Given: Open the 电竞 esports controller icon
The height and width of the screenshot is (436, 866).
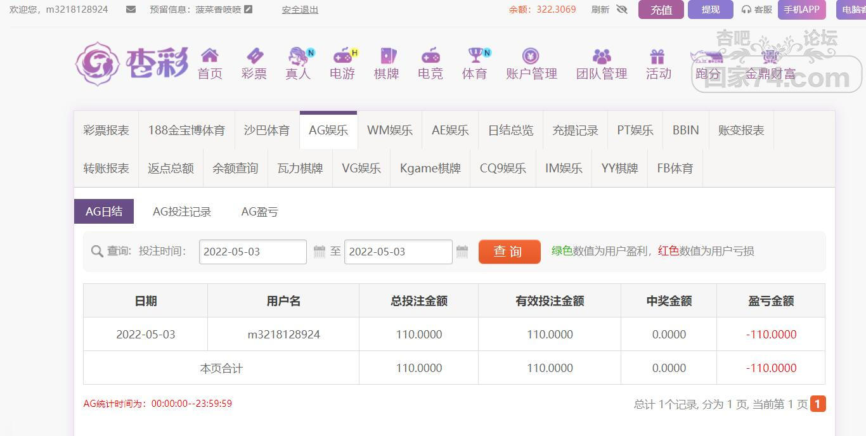Looking at the screenshot, I should point(430,56).
